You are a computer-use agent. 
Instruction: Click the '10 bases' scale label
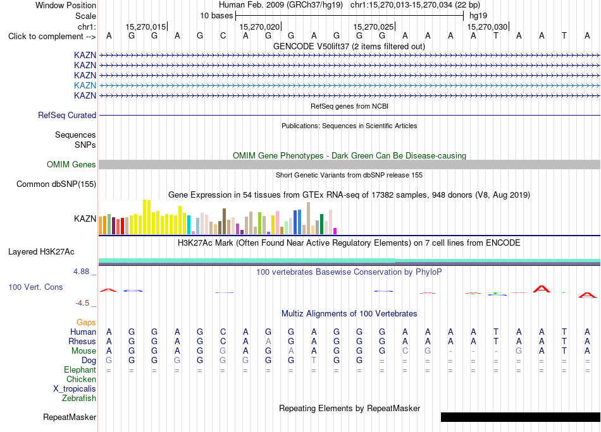click(x=216, y=16)
